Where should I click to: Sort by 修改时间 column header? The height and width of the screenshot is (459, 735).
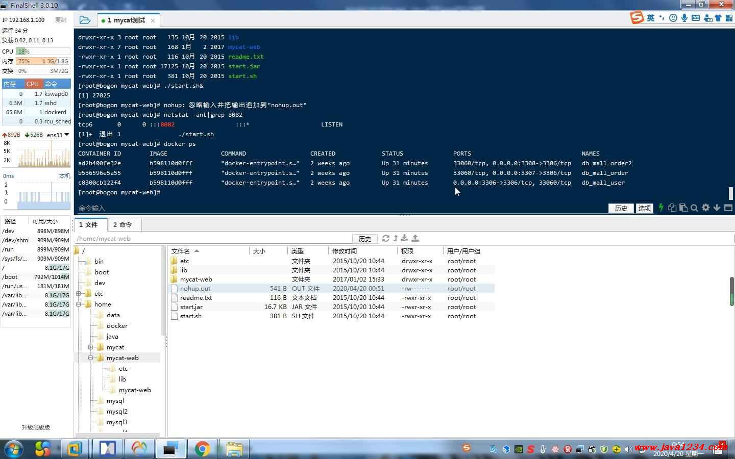click(363, 251)
